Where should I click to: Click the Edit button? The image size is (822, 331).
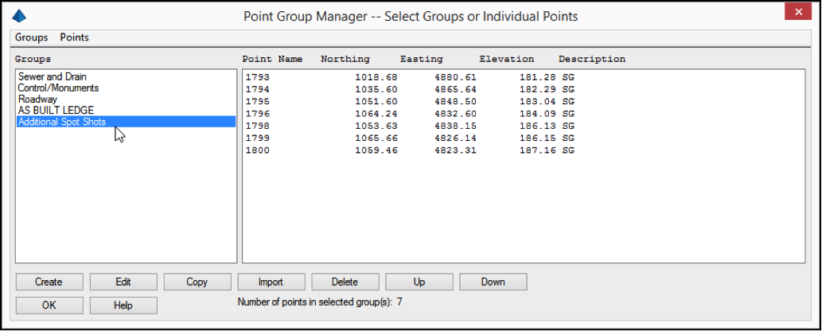tap(123, 282)
